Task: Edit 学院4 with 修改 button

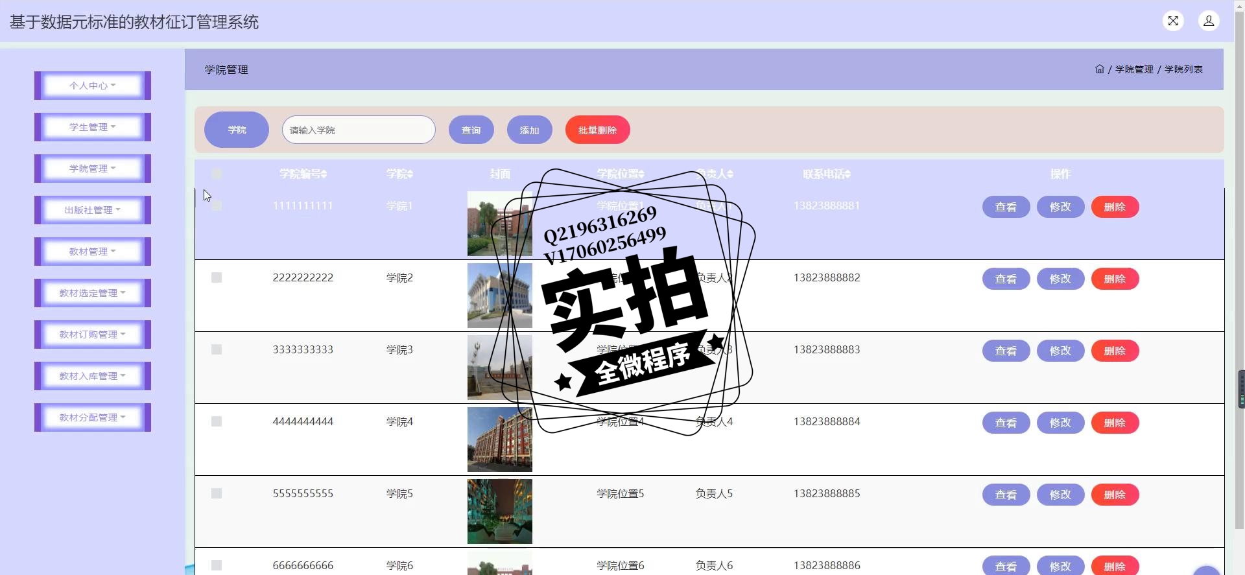Action: [x=1060, y=423]
